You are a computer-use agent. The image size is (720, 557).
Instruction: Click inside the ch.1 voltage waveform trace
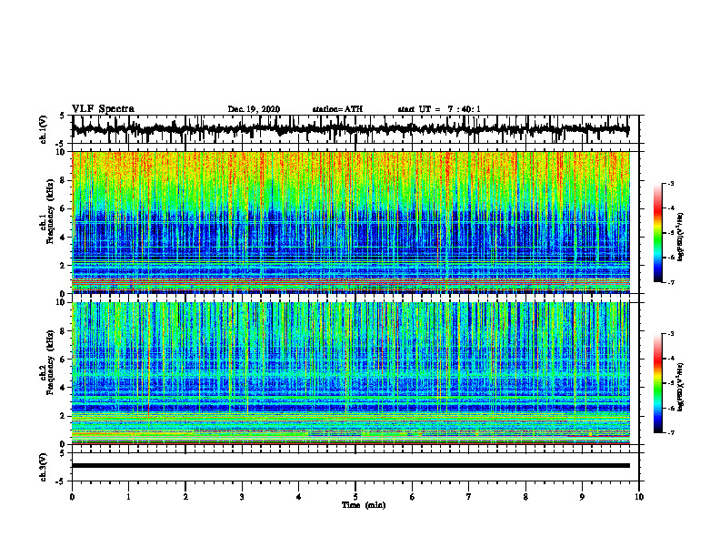(350, 129)
